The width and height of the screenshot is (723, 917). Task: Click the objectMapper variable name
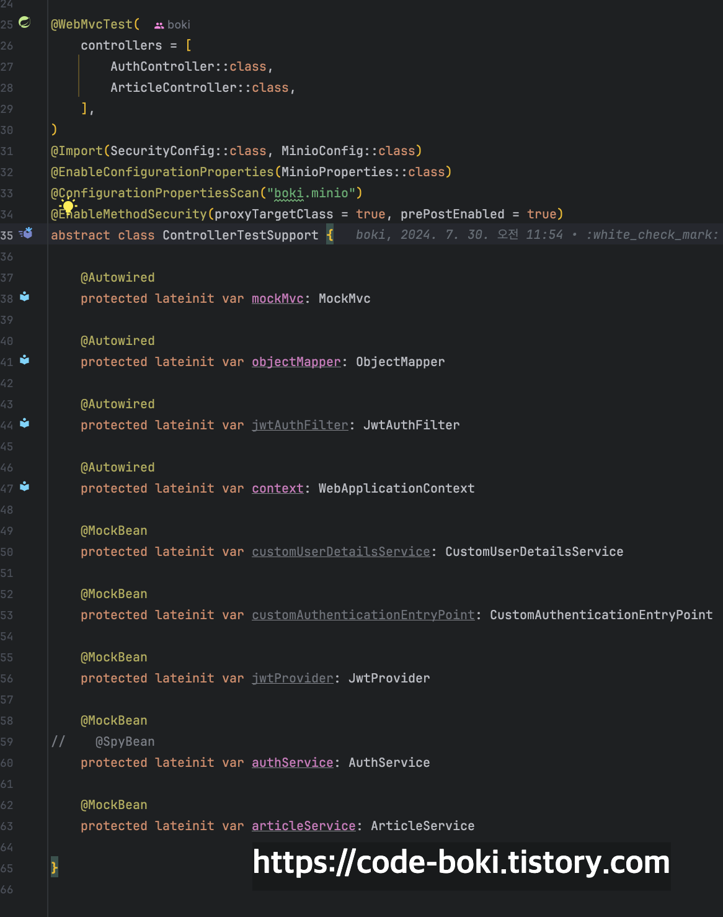pyautogui.click(x=296, y=362)
